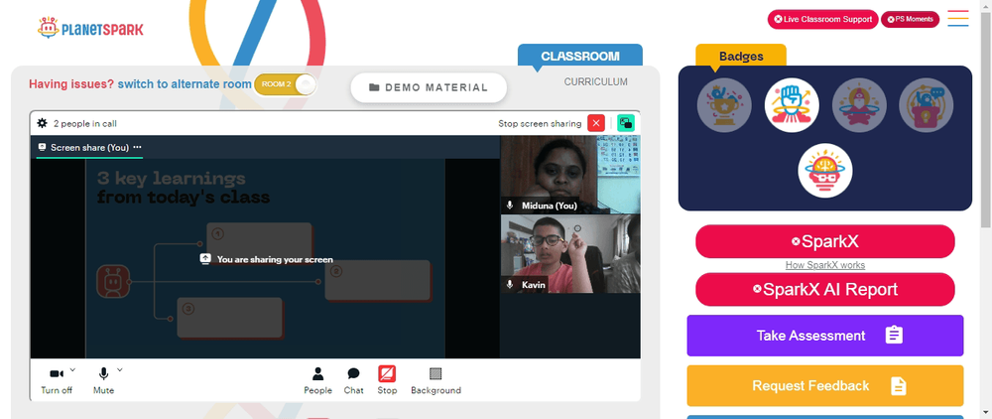
Task: Launch SparkX button
Action: [825, 242]
